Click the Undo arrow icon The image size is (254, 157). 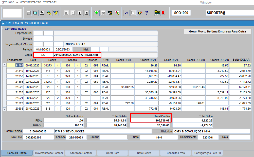[126, 13]
